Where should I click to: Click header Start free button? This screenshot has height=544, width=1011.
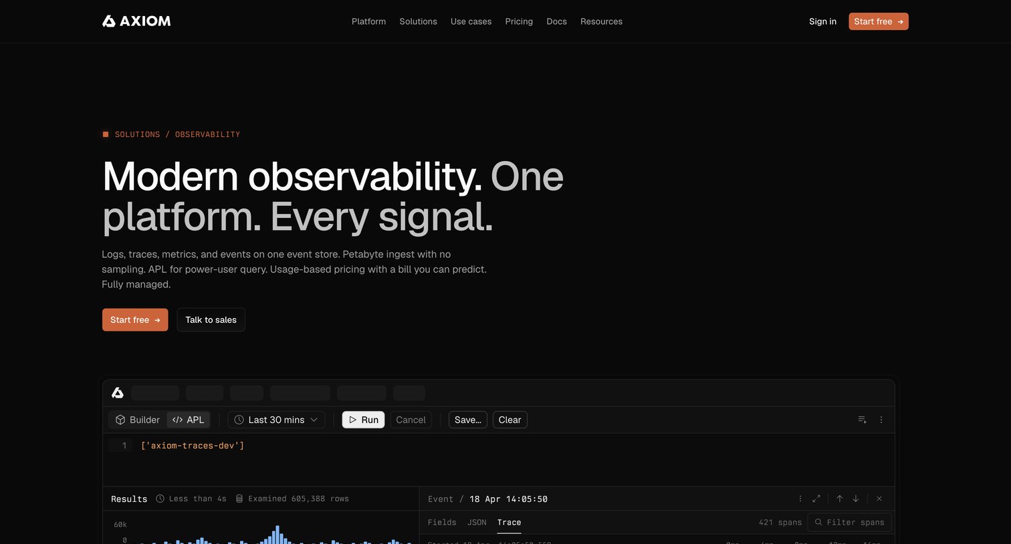879,21
